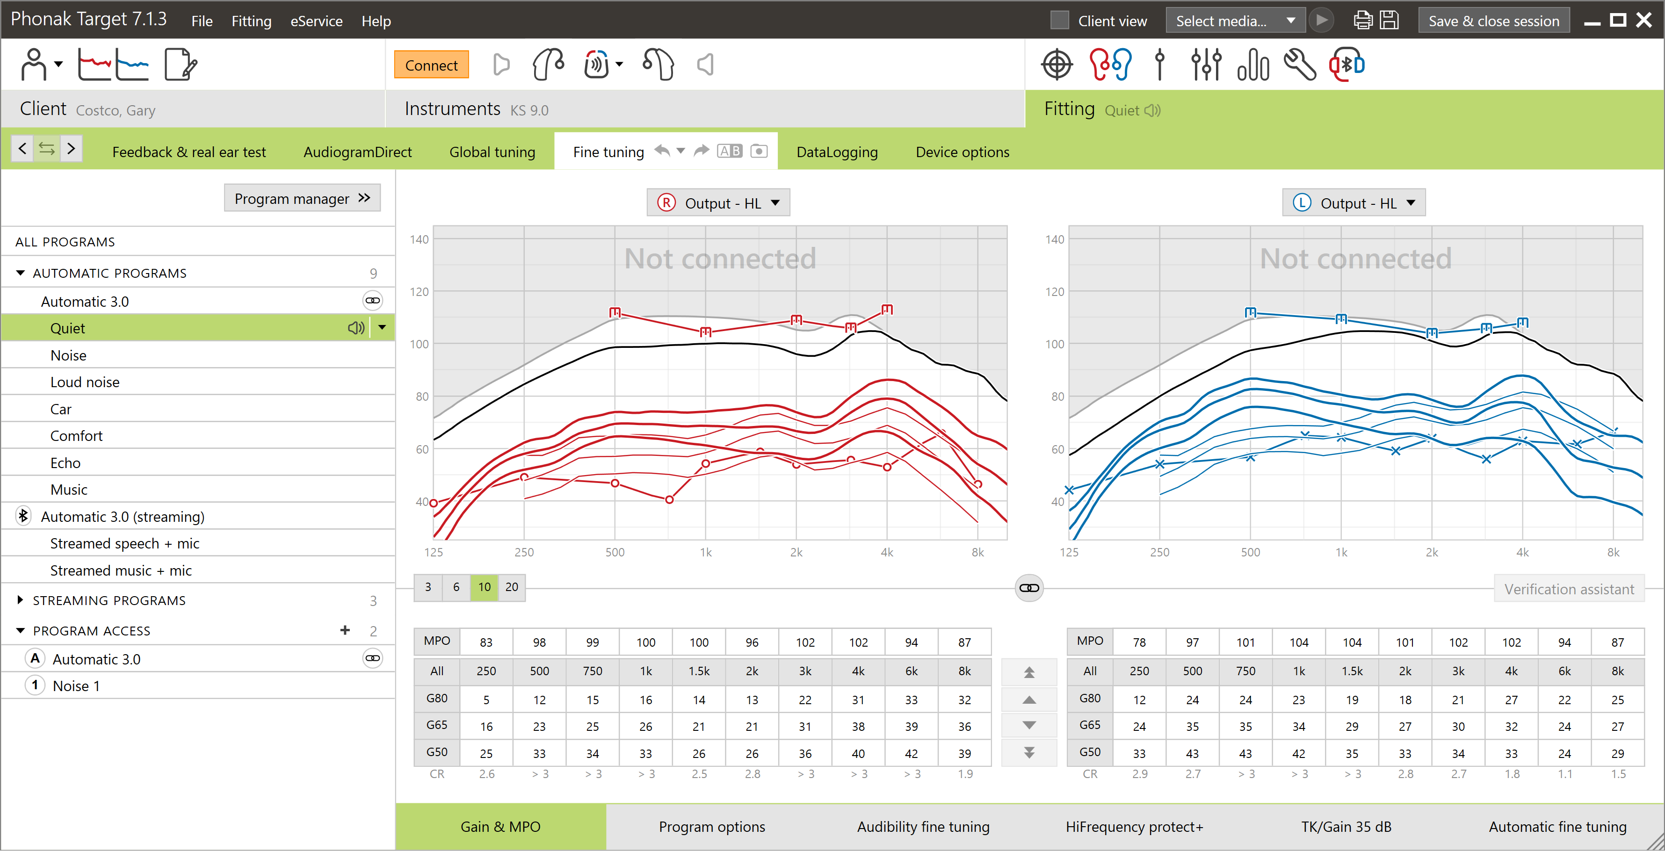Click the hearing instrument ear icon
The image size is (1665, 851).
coord(548,65)
